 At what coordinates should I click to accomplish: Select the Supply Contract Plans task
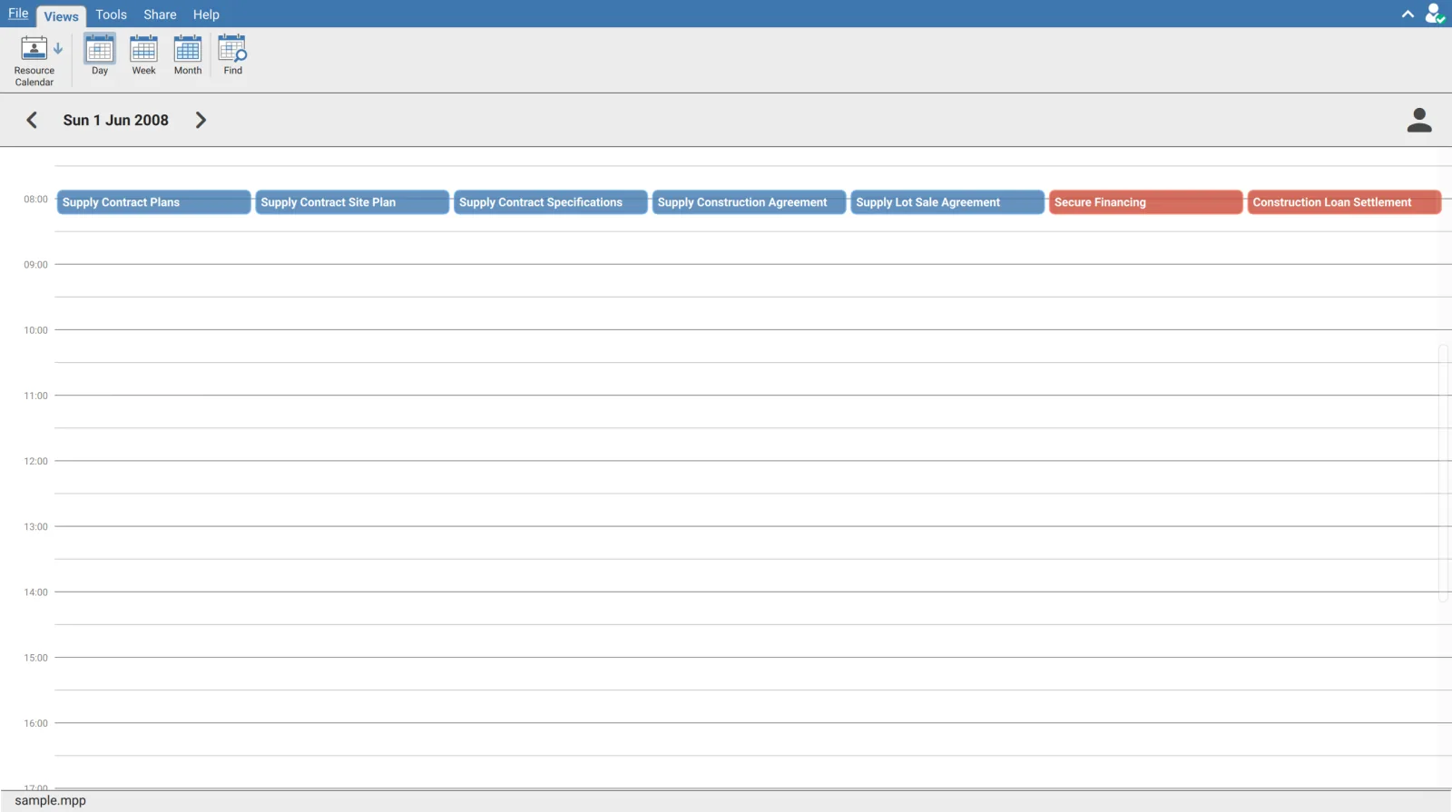pyautogui.click(x=153, y=202)
